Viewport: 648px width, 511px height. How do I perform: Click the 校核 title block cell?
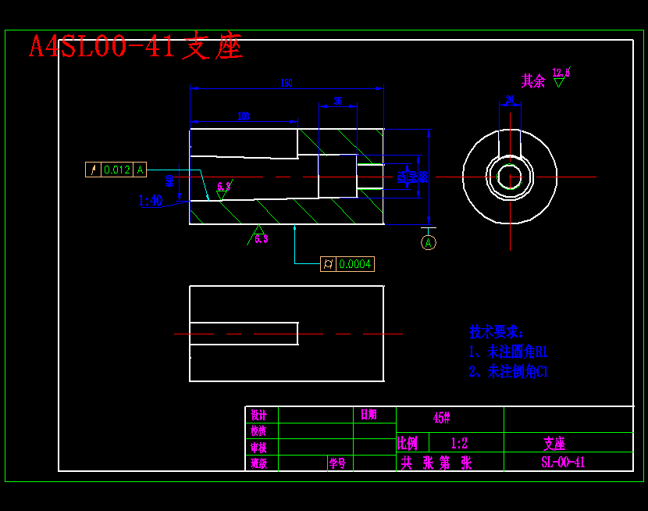click(x=258, y=431)
